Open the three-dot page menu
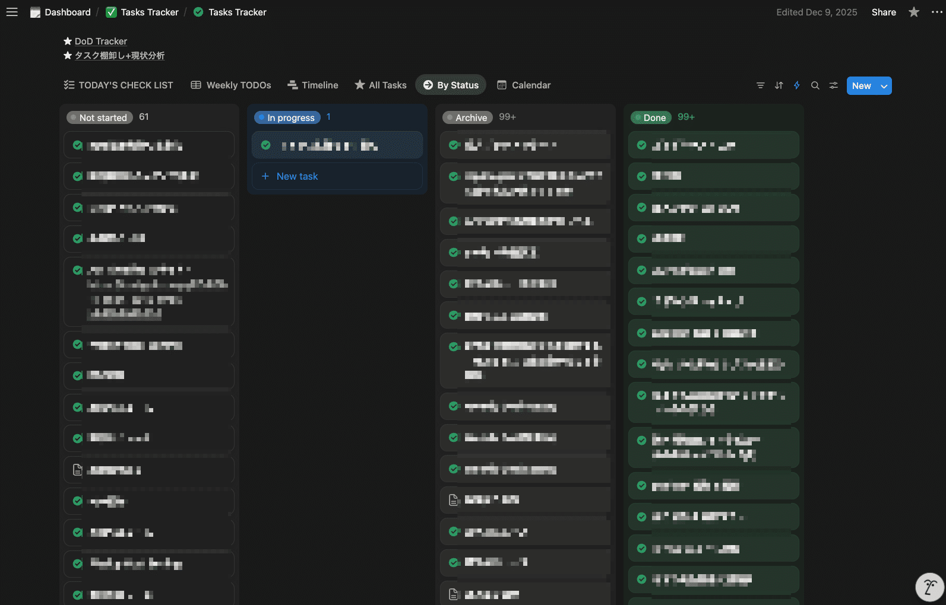 tap(936, 12)
